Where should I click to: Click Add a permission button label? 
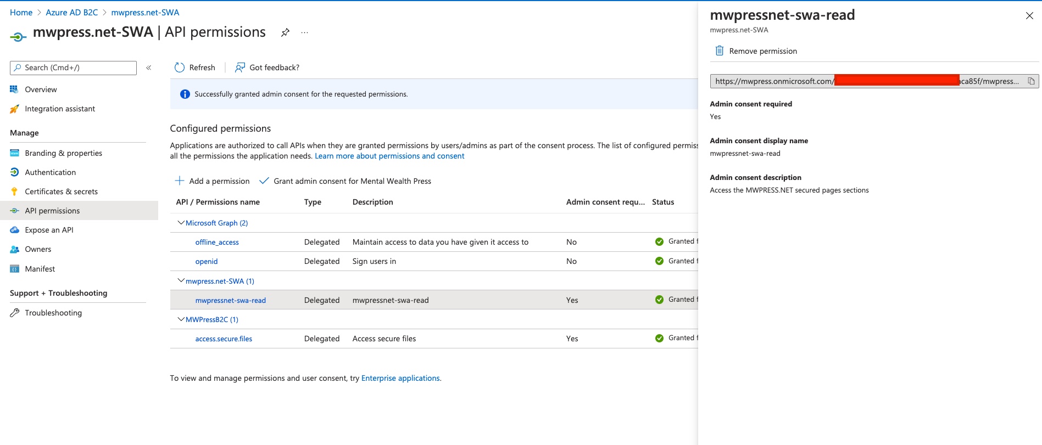(219, 181)
